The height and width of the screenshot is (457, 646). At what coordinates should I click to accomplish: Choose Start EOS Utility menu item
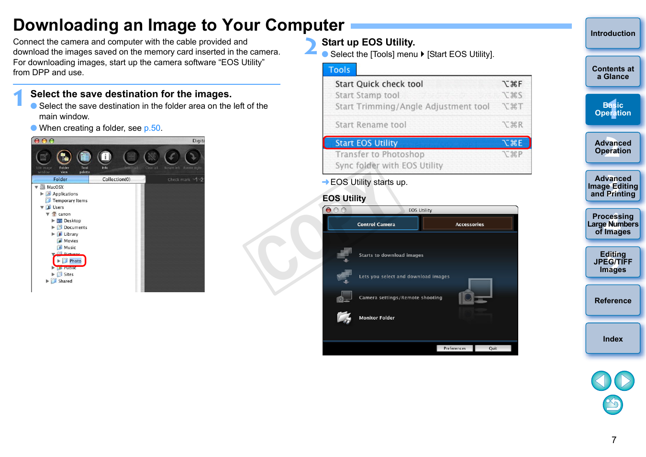[427, 143]
